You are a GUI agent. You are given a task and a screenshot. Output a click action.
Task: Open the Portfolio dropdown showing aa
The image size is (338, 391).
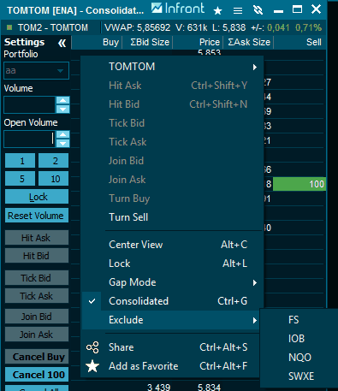[x=36, y=70]
